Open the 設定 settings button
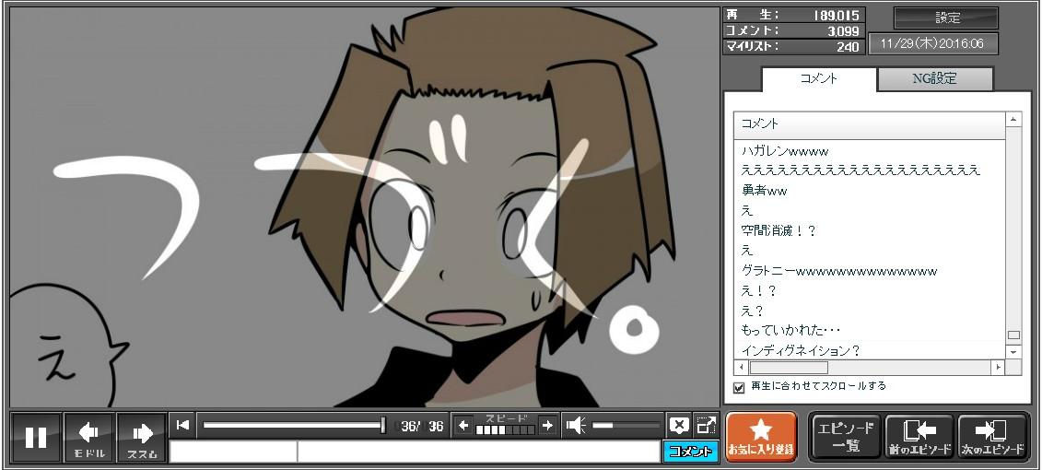 point(946,18)
